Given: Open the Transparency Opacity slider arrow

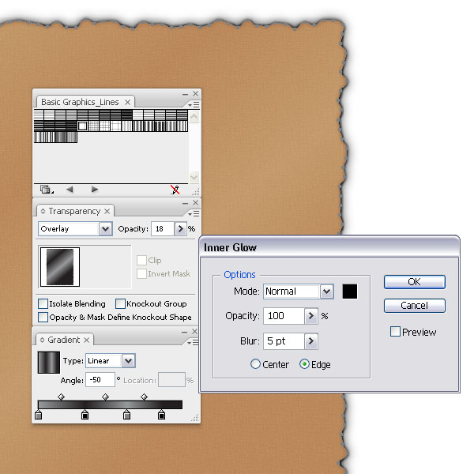Looking at the screenshot, I should 180,229.
